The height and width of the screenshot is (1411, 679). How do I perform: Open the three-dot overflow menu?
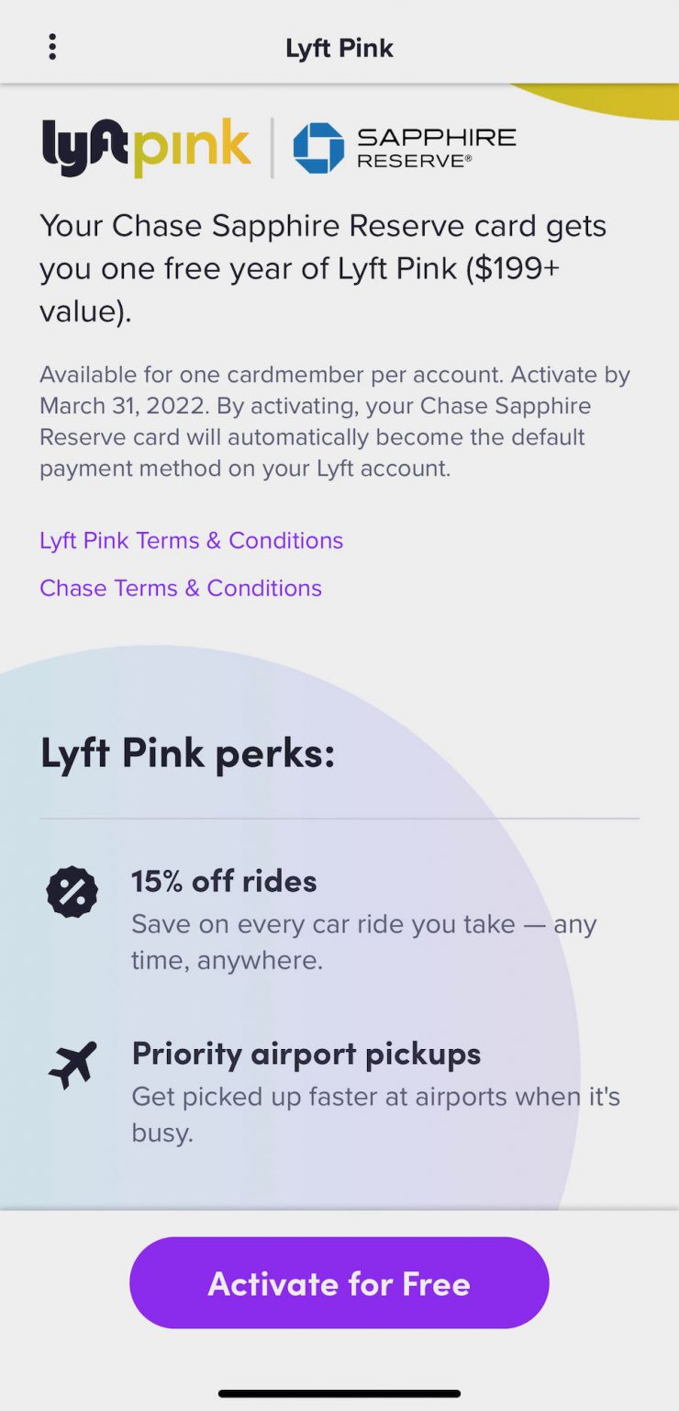click(52, 47)
